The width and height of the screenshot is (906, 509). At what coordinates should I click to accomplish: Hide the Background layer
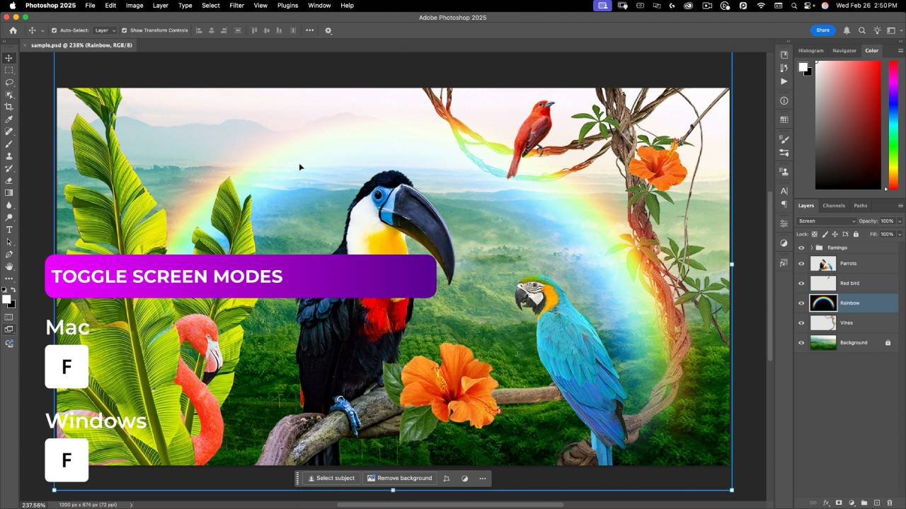click(801, 343)
